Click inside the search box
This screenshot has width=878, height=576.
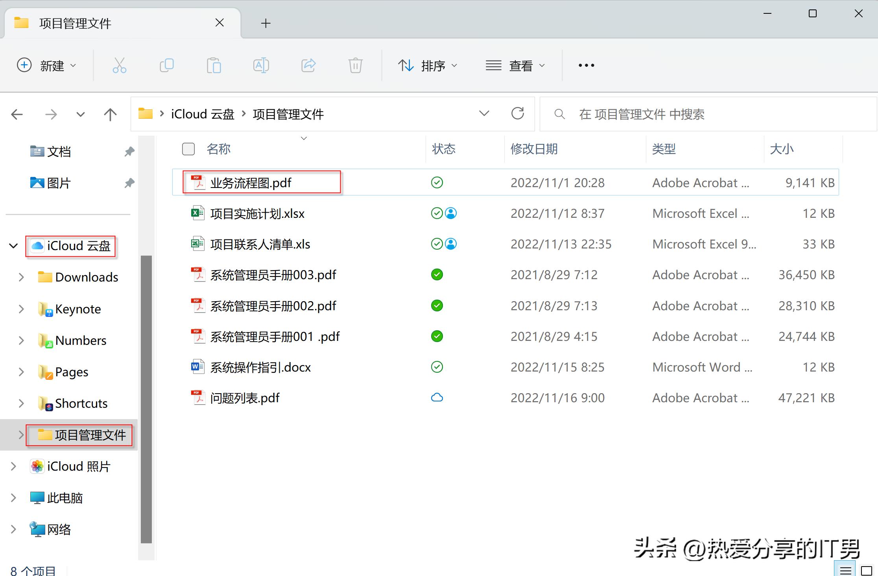[x=669, y=114]
